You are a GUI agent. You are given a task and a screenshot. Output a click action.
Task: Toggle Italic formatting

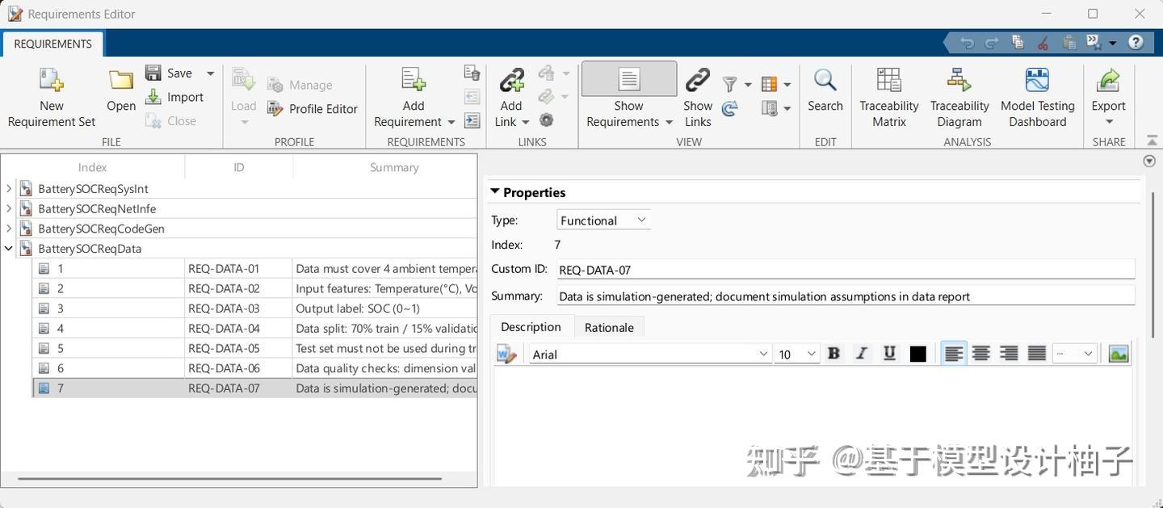862,353
